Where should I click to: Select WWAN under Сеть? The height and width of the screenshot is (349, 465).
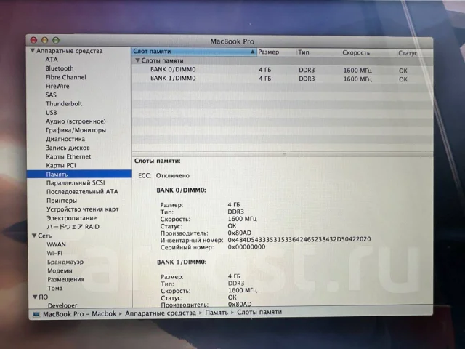(57, 244)
